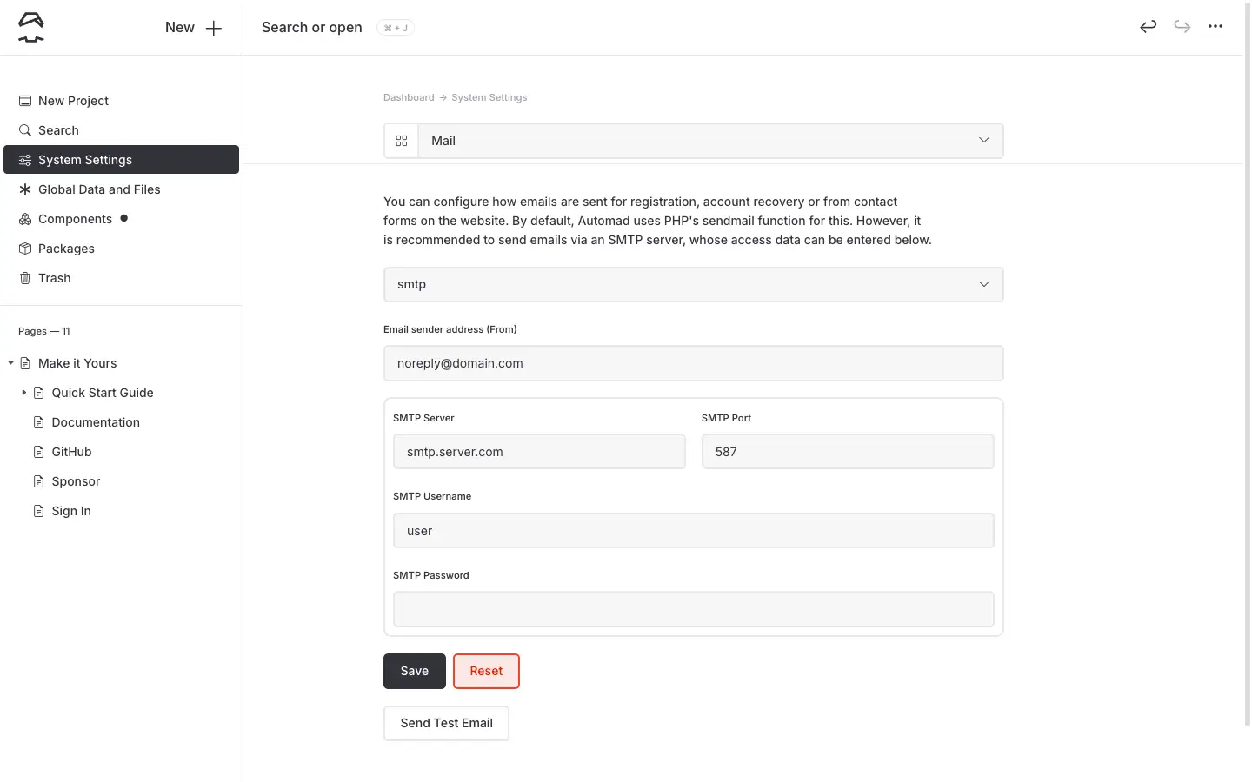The image size is (1252, 782).
Task: Click the Save button
Action: click(x=414, y=671)
